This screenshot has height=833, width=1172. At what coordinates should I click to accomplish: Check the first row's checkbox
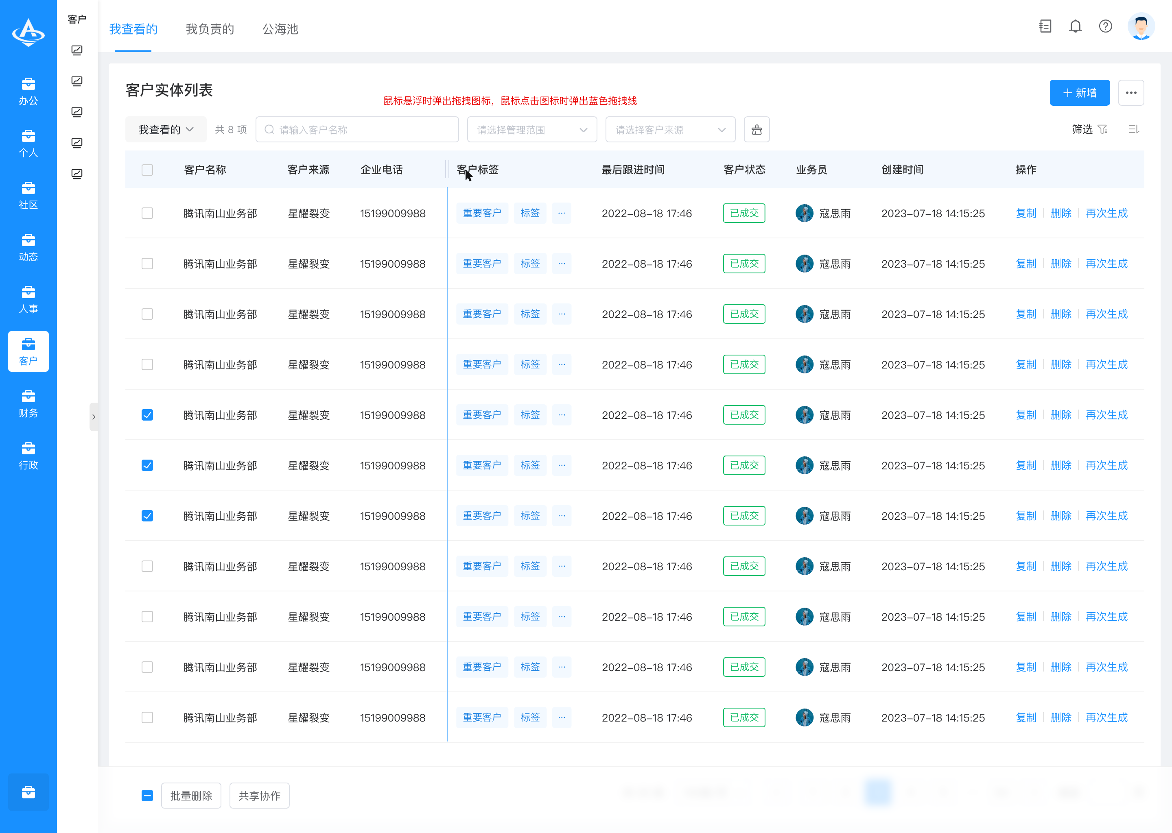point(147,213)
